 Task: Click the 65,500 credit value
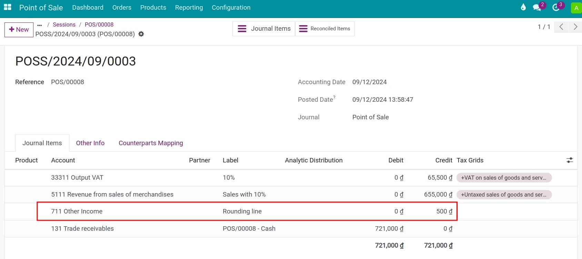440,178
